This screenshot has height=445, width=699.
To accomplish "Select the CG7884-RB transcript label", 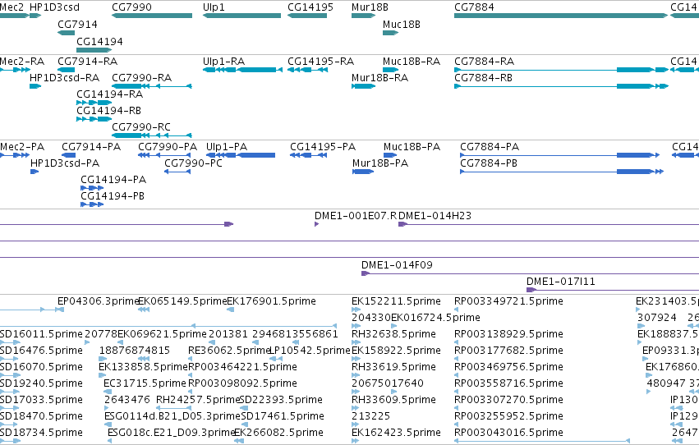I will pos(483,77).
